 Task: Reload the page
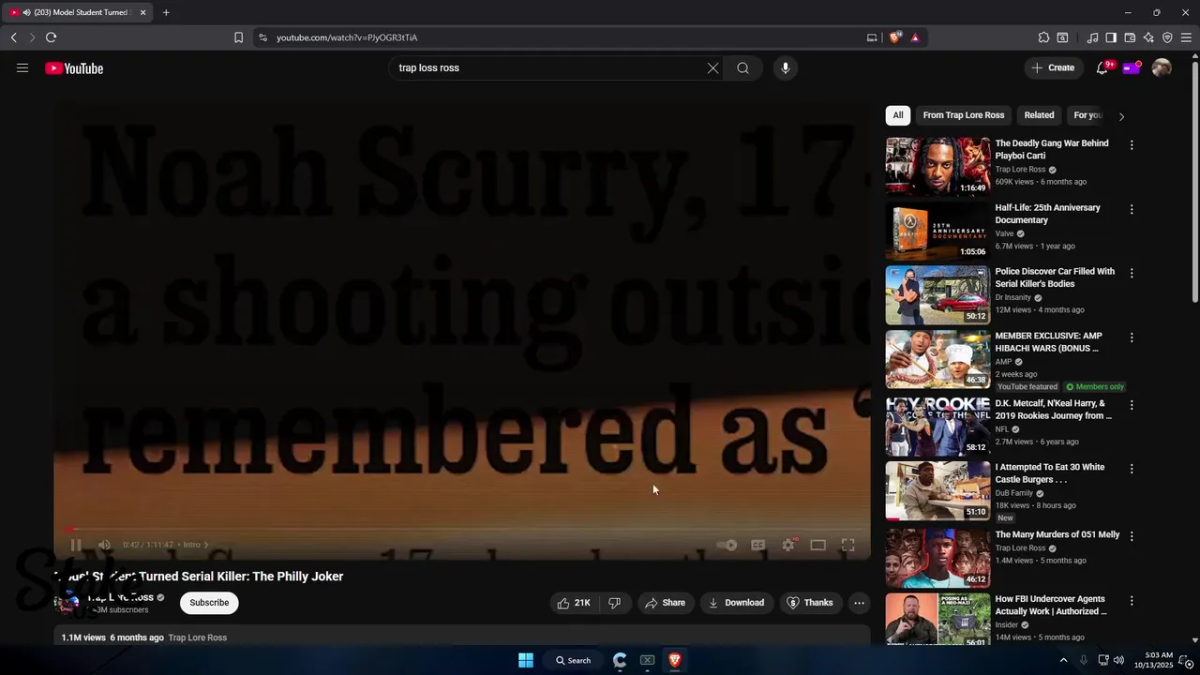(51, 37)
